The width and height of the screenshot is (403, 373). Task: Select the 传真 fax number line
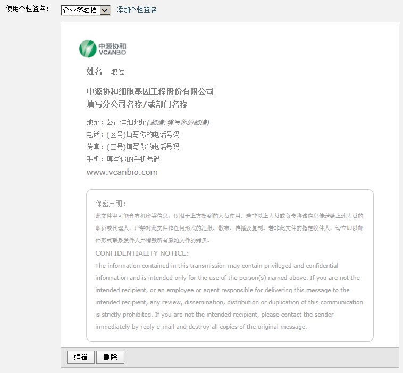point(132,147)
